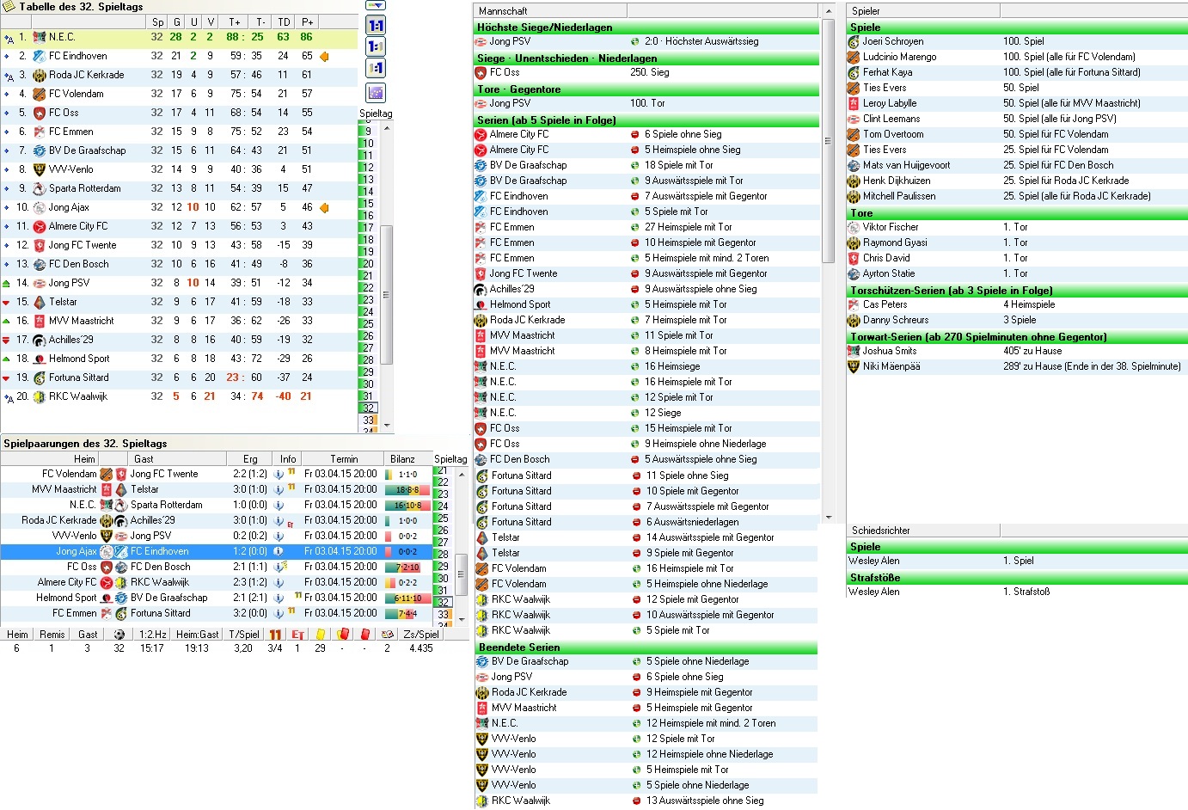Viewport: 1188px width, 810px height.
Task: Click the green icon beside "18 Spiele mit Tor"
Action: (x=635, y=165)
